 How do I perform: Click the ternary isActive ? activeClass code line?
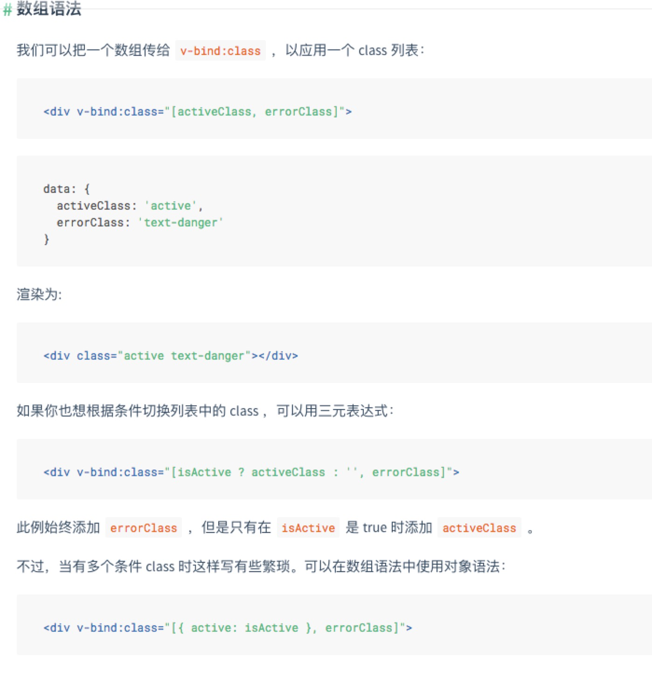click(251, 472)
